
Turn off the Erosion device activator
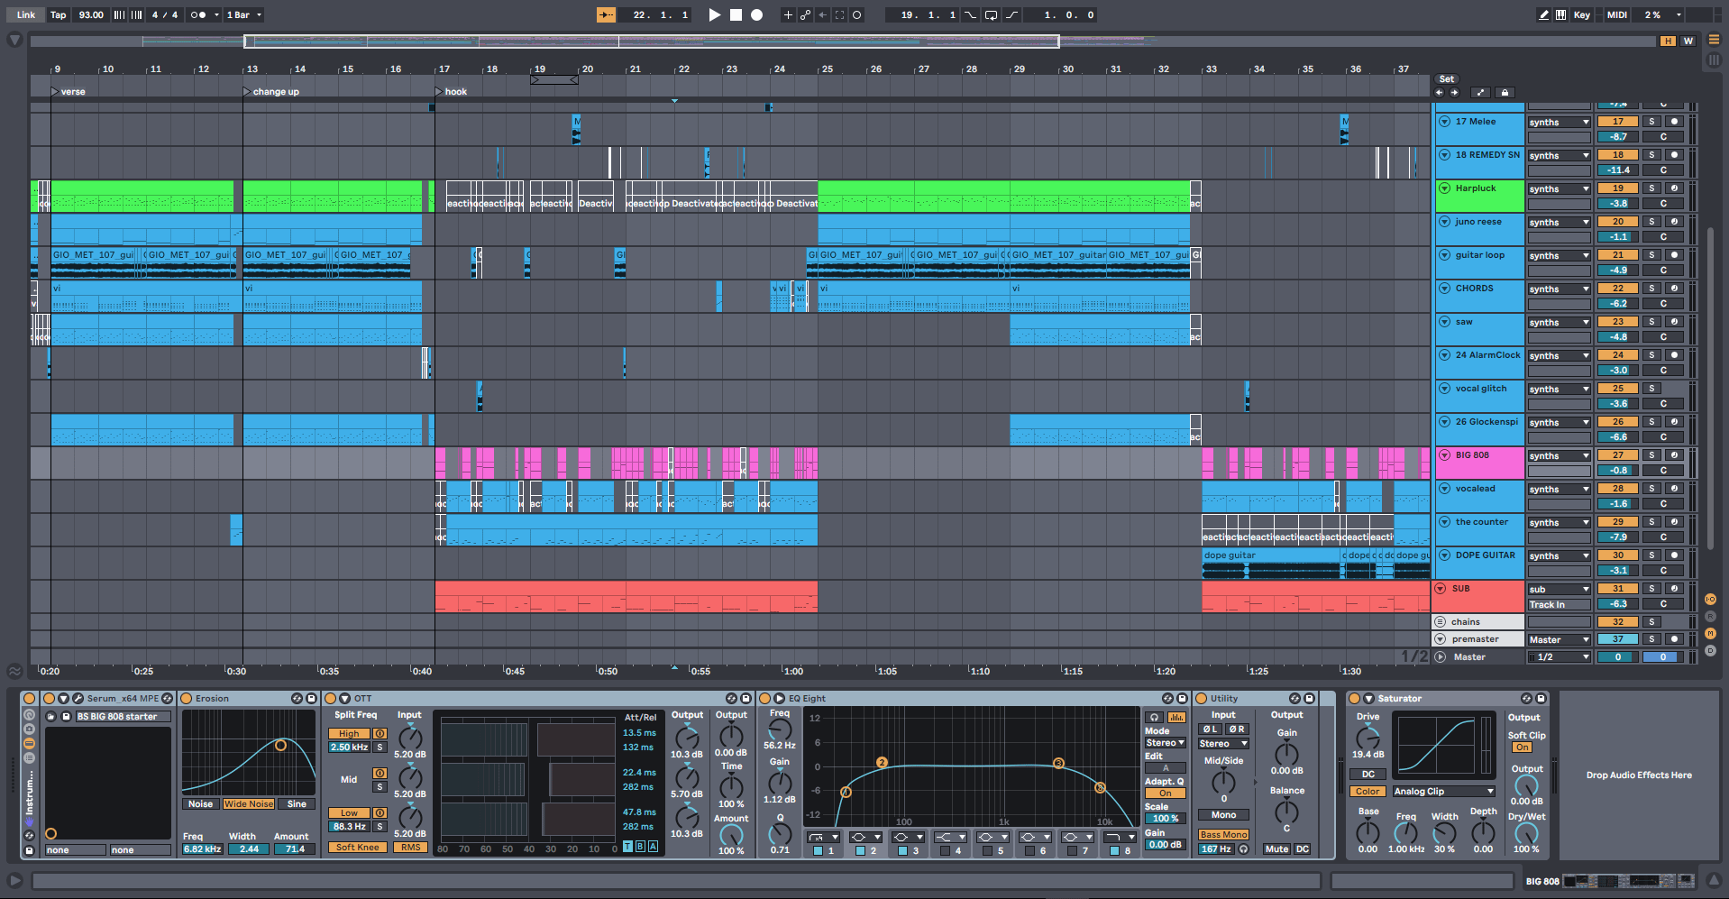click(187, 699)
